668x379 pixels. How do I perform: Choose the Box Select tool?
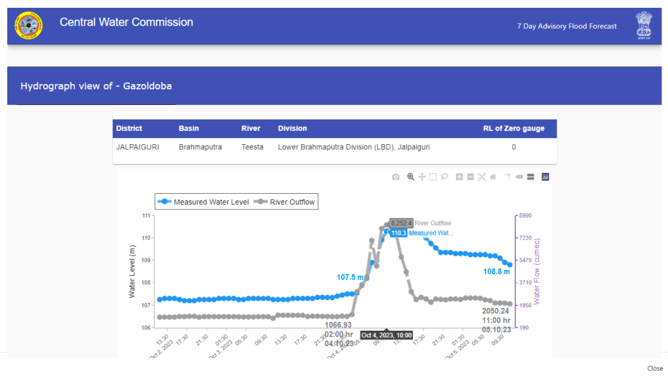tap(433, 177)
